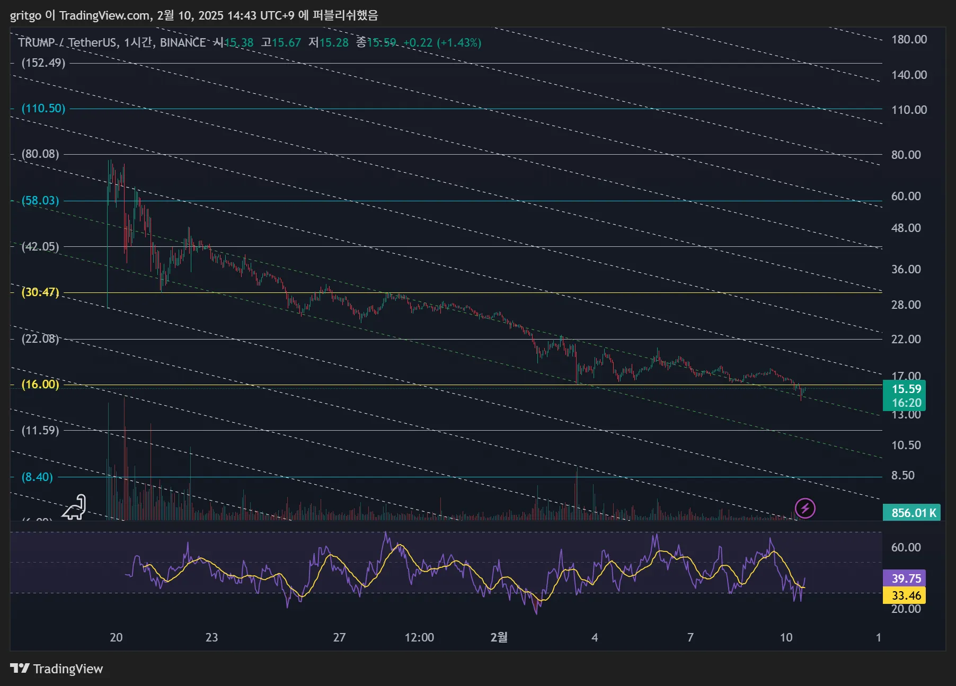Screen dimensions: 956x686
Task: Click the volume label 856.01 K
Action: click(911, 513)
